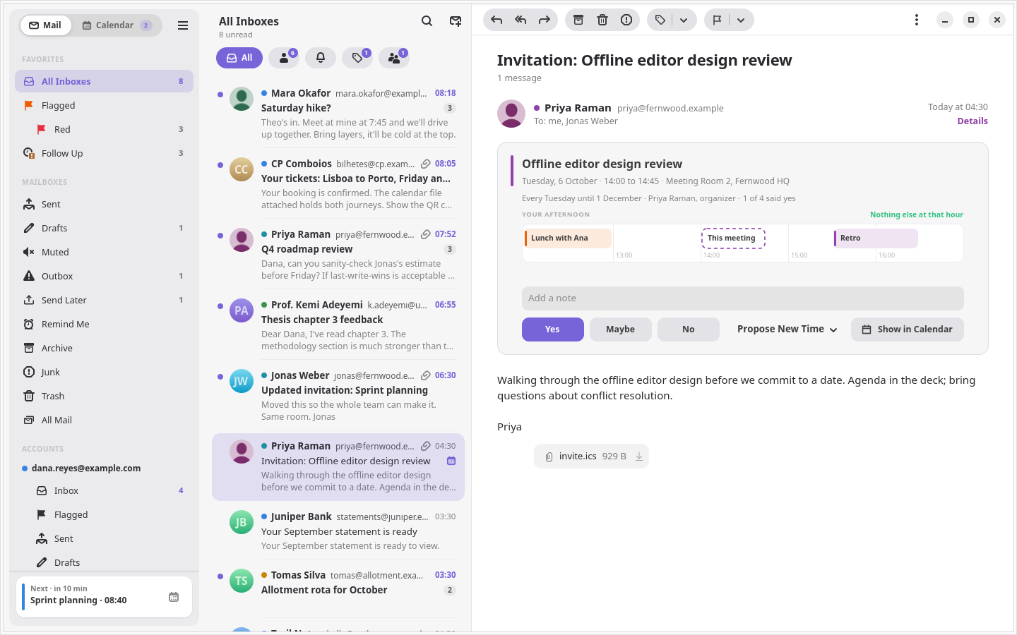Search mail with the magnifier icon
The height and width of the screenshot is (635, 1017).
[x=427, y=21]
